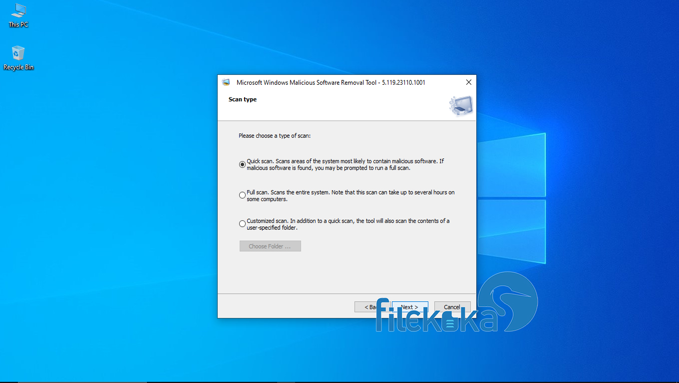Screen dimensions: 679x383
Task: Cancel the malicious software scan wizard
Action: [452, 307]
